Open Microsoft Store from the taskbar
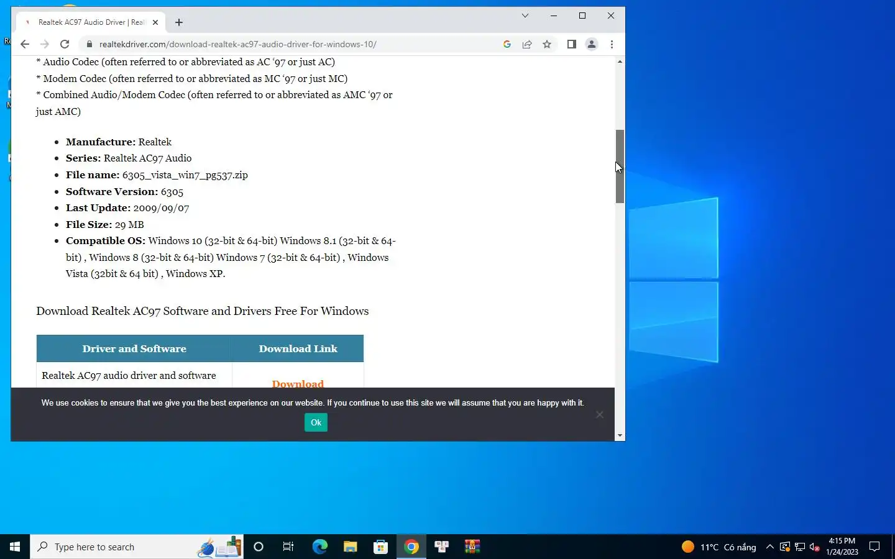Screen dimensions: 895x559 [380, 547]
